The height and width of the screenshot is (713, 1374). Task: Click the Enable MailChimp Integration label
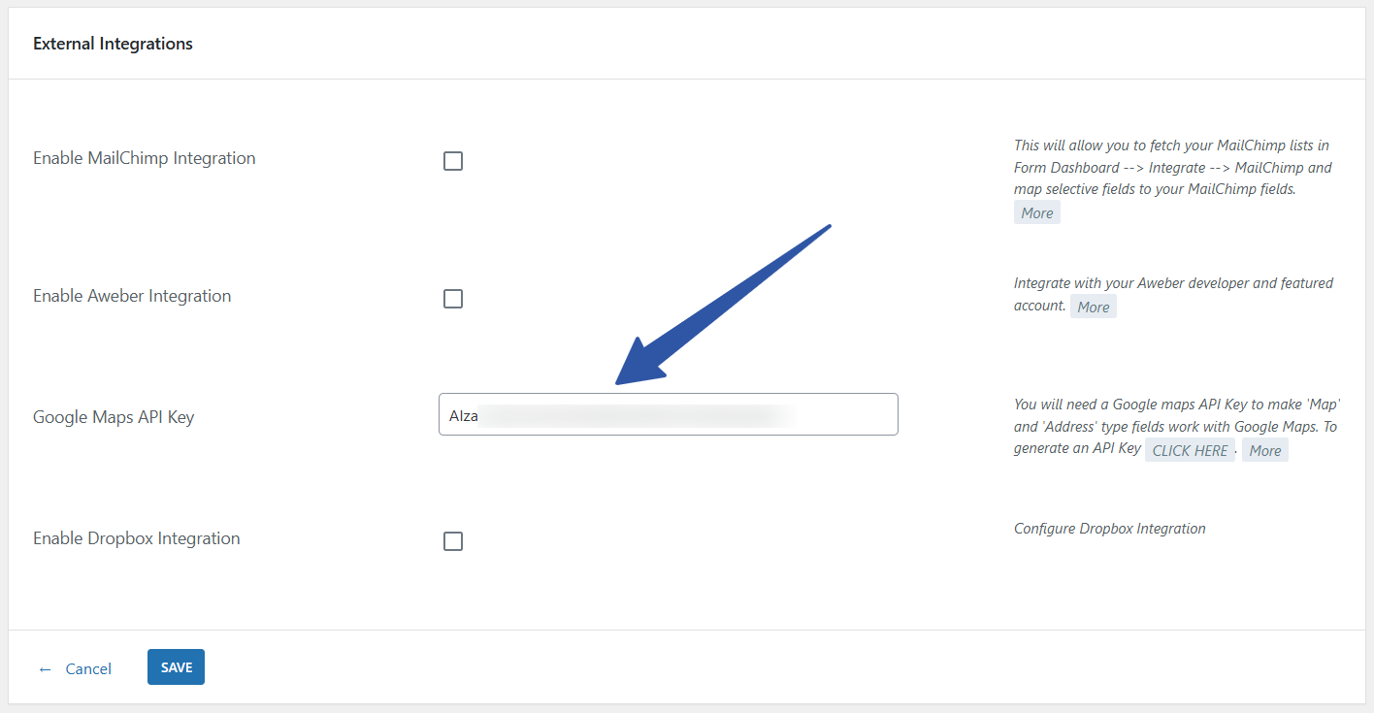point(145,158)
